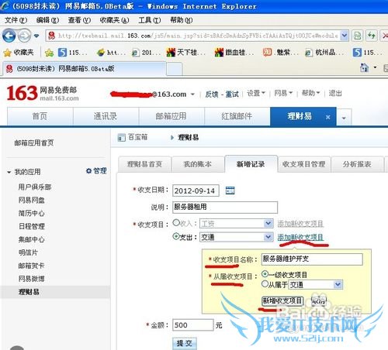
Task: Open the 查看 menu
Action: [79, 20]
